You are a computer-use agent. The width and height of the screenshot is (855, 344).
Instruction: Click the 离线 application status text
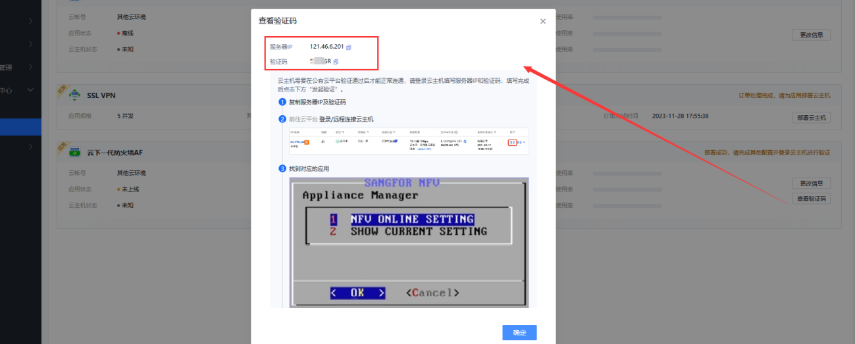tap(127, 33)
